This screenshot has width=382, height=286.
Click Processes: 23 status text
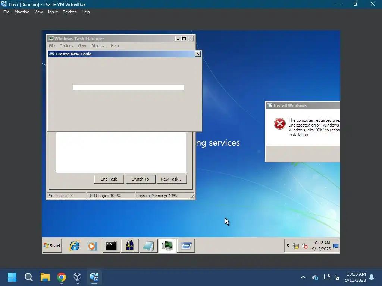point(60,196)
